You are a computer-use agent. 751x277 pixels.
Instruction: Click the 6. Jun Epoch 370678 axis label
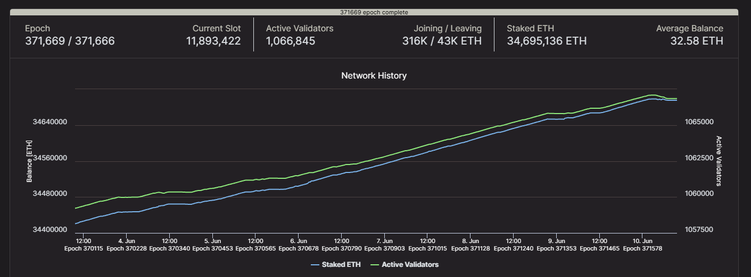pos(299,244)
